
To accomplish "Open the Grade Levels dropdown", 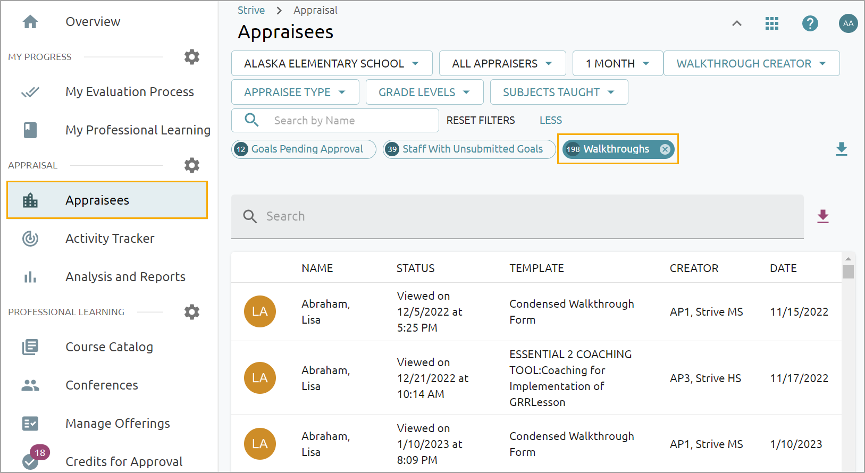I will coord(424,92).
